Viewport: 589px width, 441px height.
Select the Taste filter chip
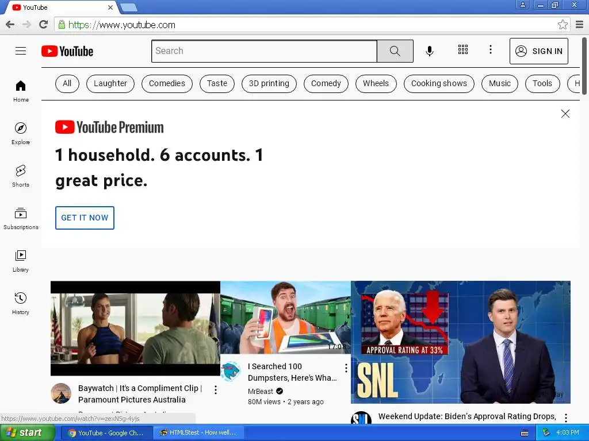217,83
